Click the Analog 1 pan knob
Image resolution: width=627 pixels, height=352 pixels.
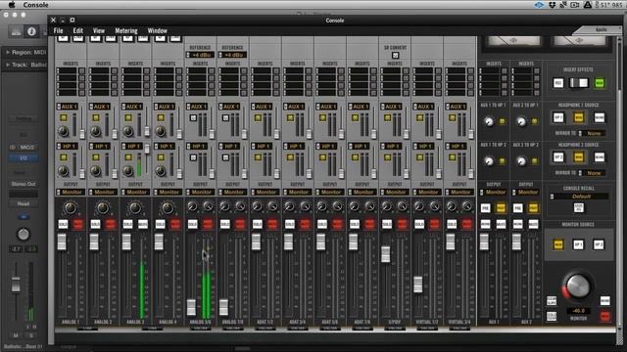point(71,207)
